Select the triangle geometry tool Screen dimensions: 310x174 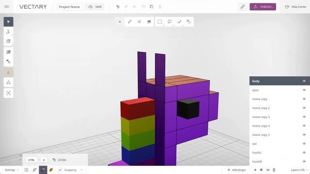click(x=8, y=82)
